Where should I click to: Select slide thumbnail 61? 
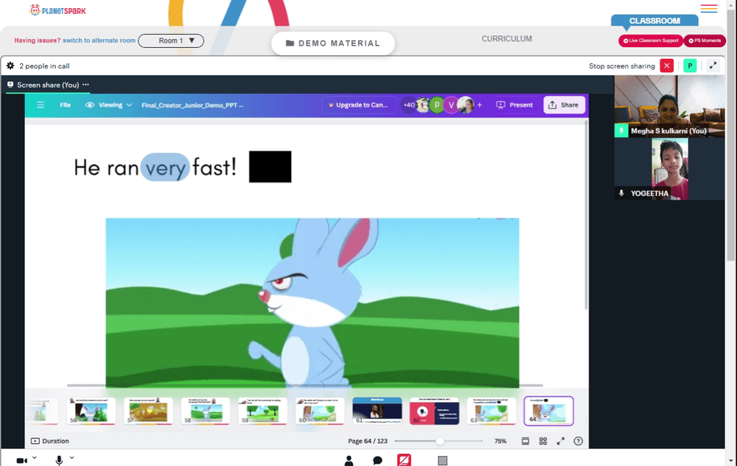tap(377, 411)
